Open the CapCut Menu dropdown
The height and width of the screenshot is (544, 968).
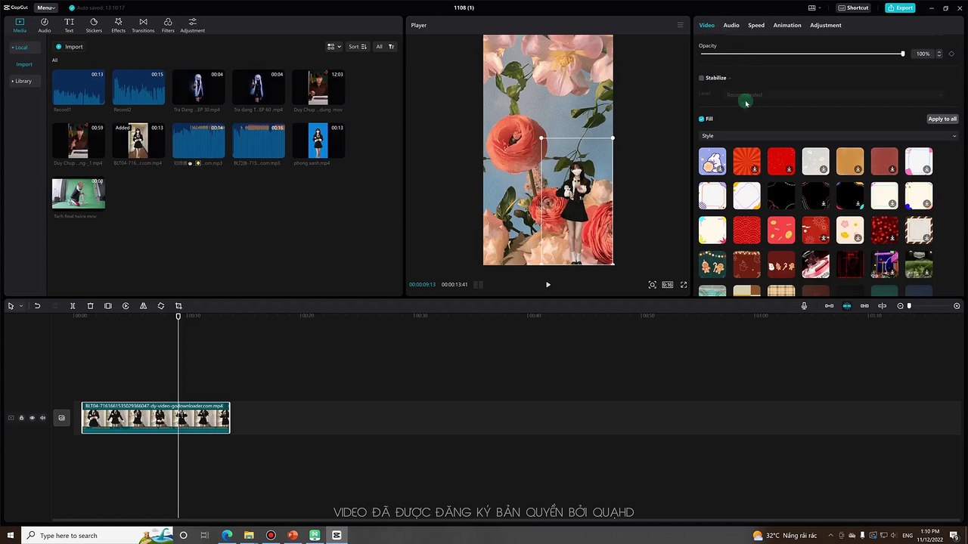coord(46,8)
